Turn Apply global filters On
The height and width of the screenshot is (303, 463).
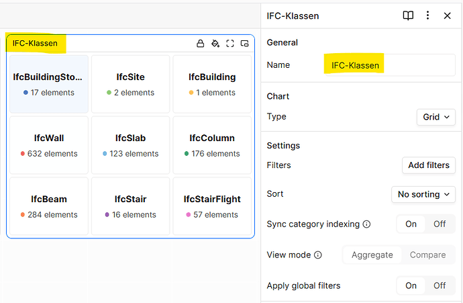click(x=411, y=286)
